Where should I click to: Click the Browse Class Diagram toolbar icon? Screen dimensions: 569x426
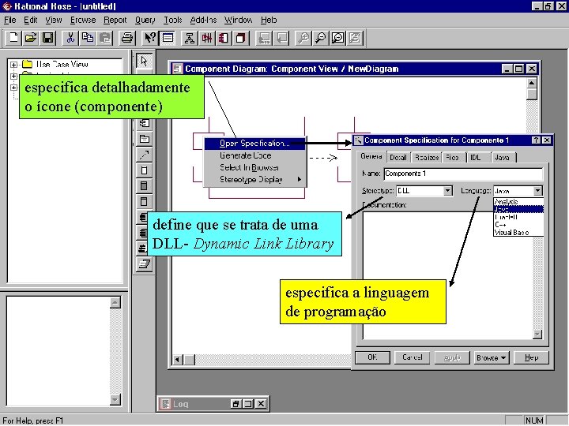coord(189,38)
